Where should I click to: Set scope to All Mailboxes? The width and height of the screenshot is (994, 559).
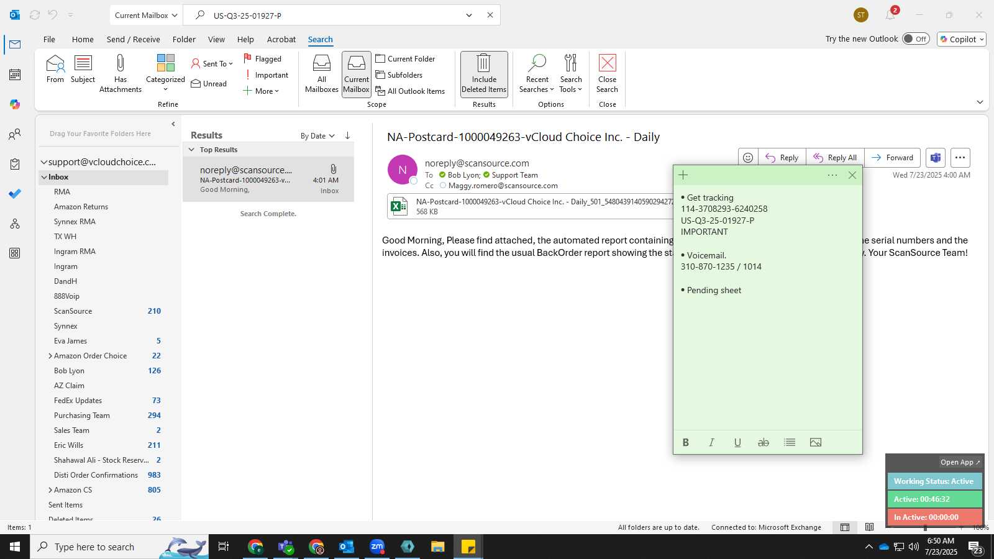[x=322, y=73]
